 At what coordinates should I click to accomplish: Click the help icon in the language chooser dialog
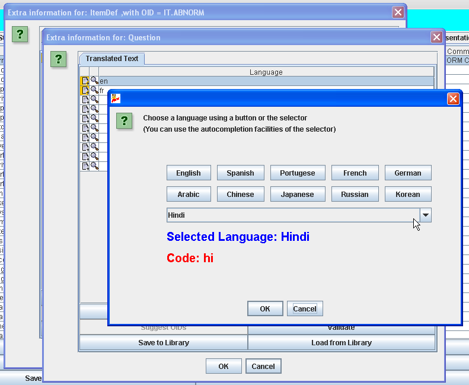click(x=124, y=121)
